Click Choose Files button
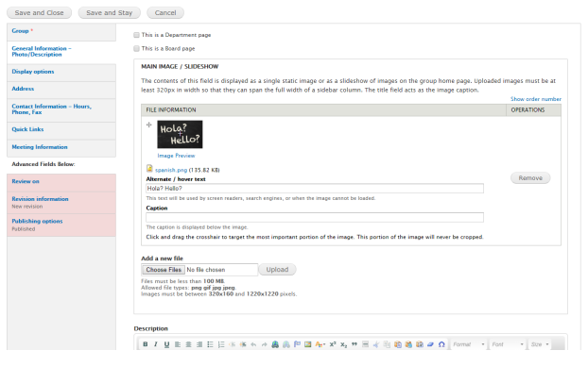The image size is (588, 367). (x=164, y=270)
